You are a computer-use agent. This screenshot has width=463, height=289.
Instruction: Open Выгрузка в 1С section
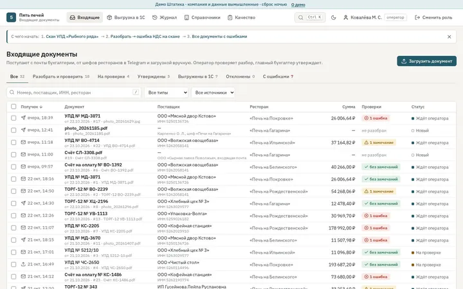point(126,17)
